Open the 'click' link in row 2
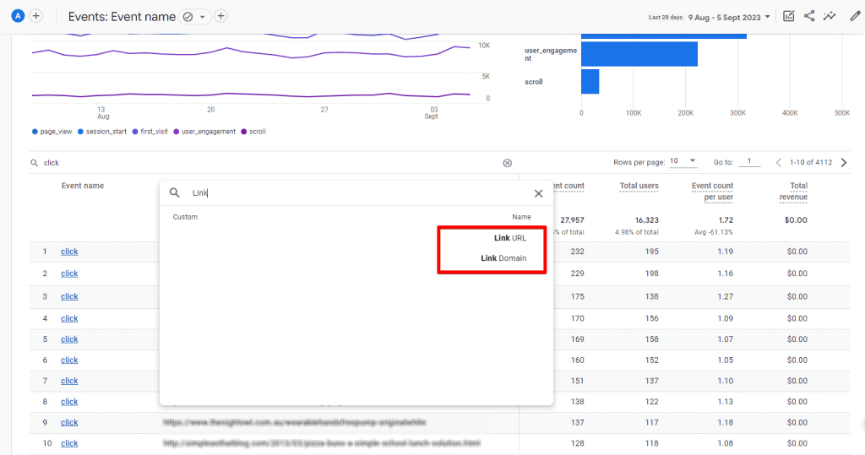This screenshot has height=455, width=865. [69, 274]
